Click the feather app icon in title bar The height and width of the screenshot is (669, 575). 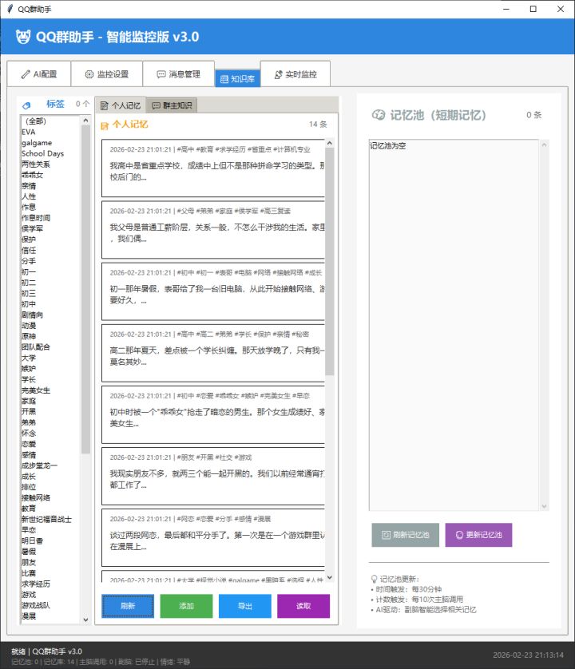[10, 9]
